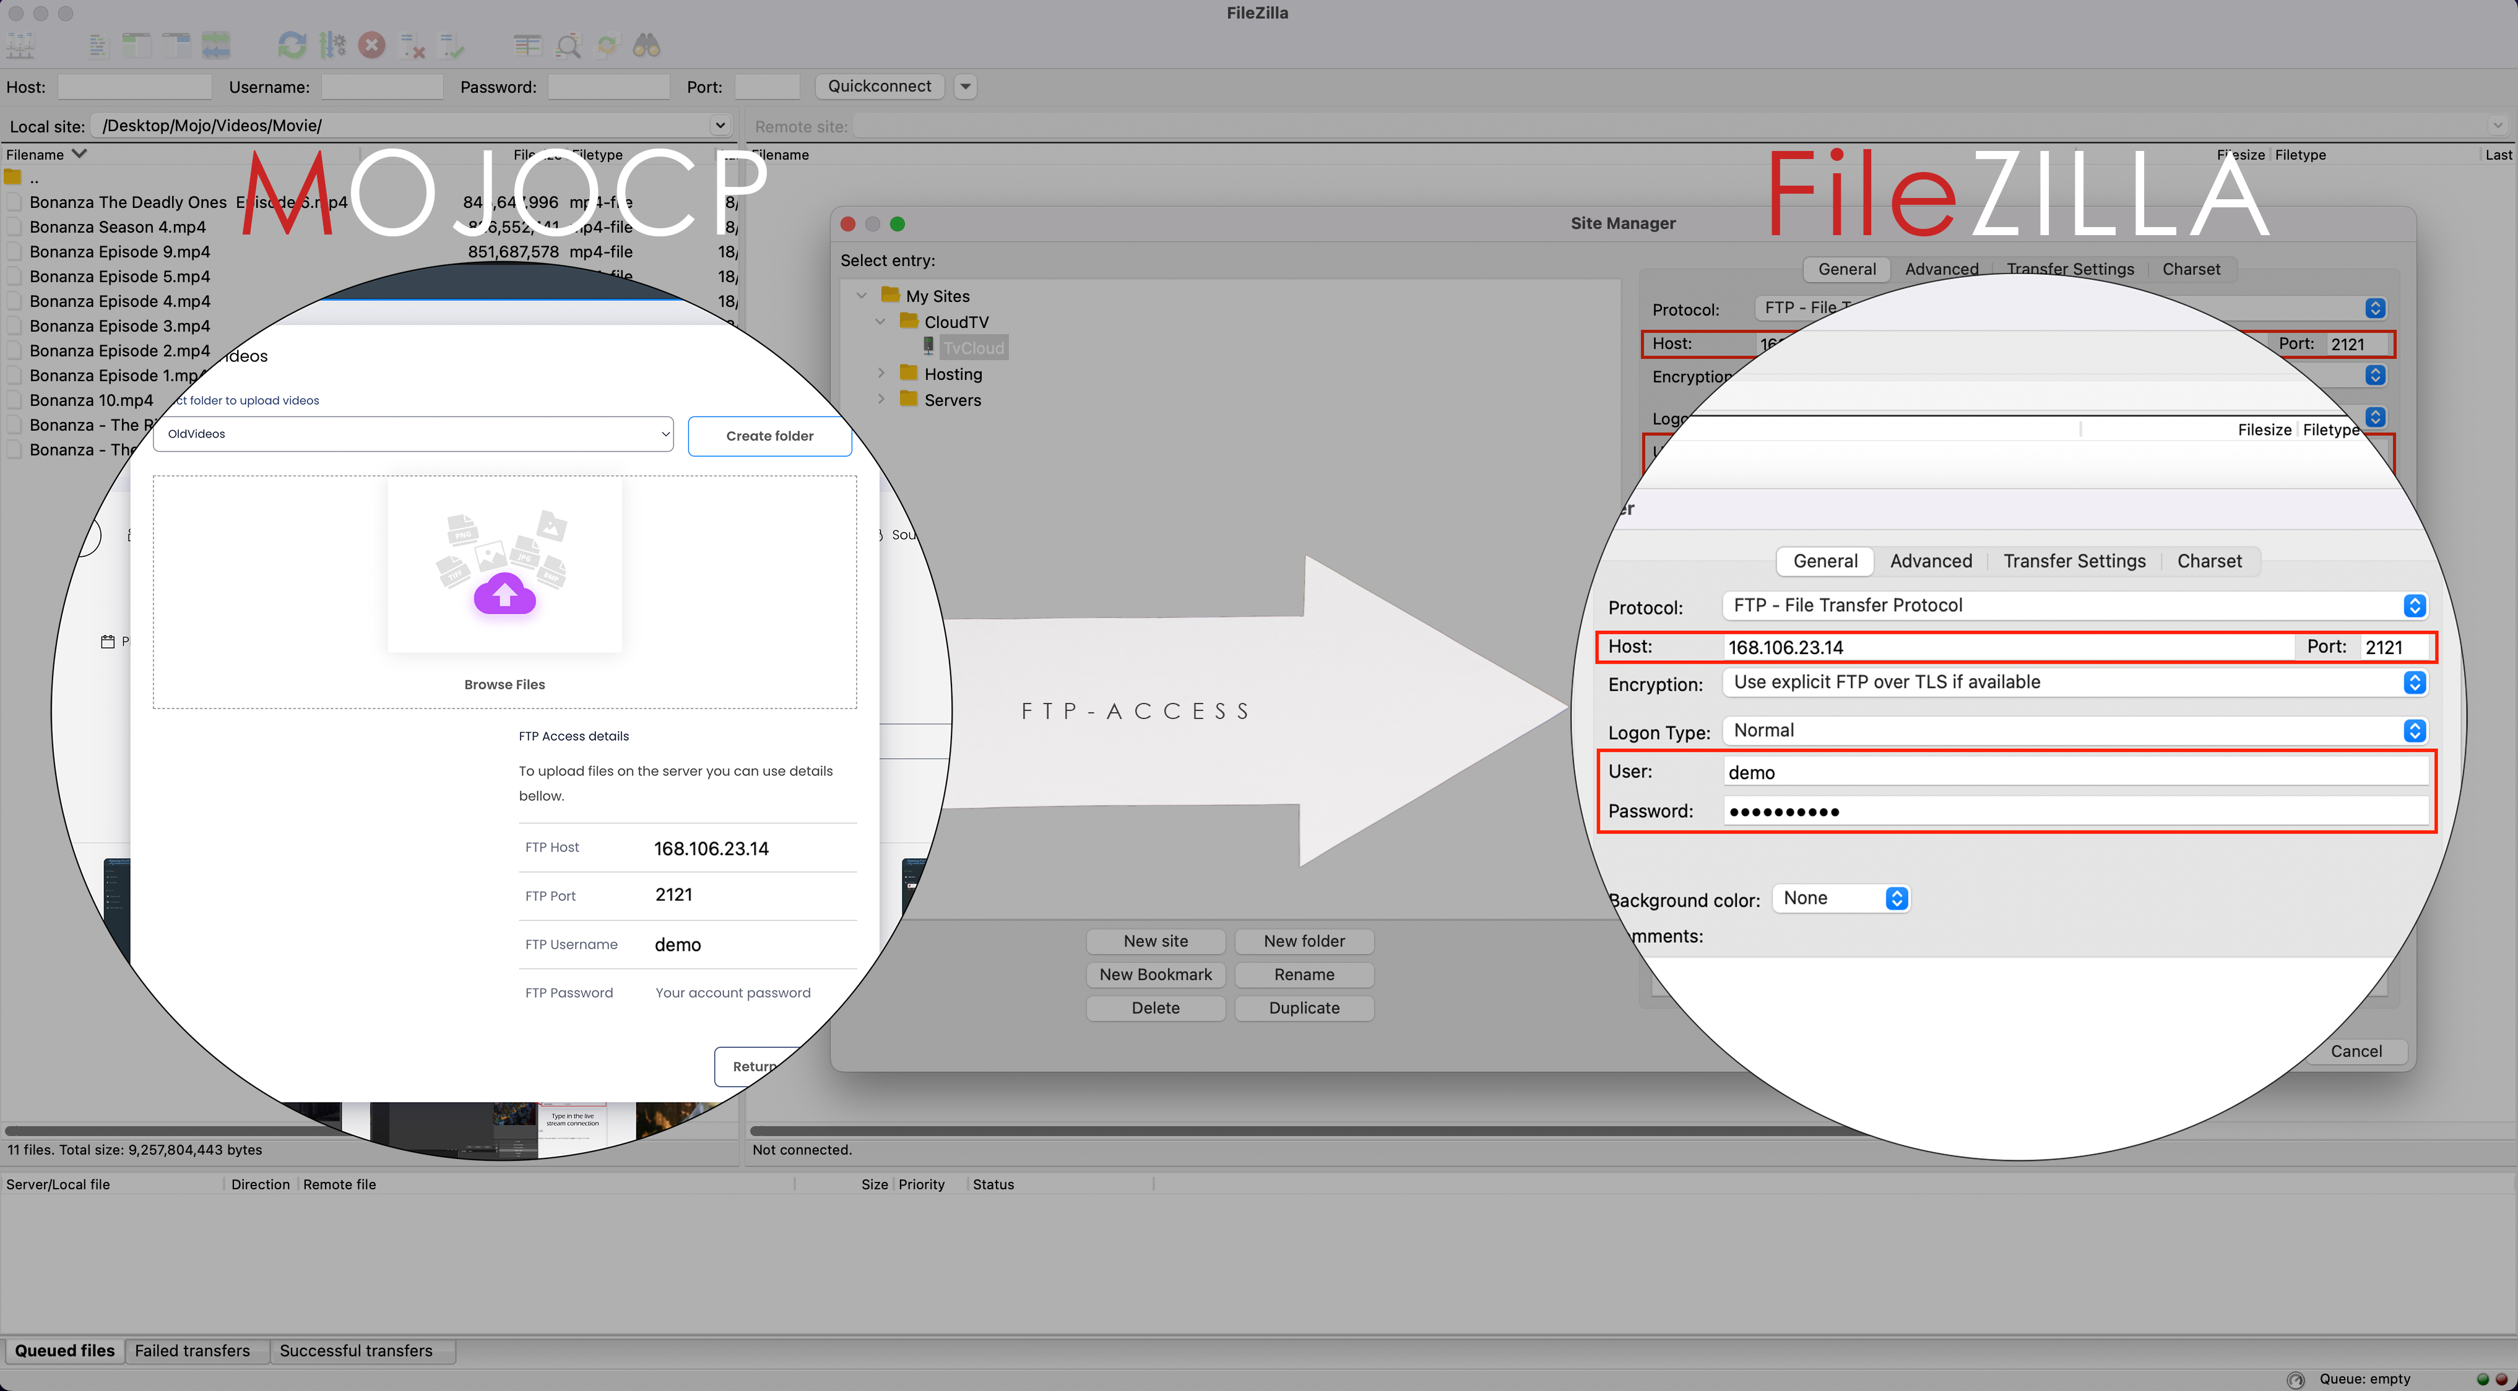Expand the Hosting folder in site tree
The width and height of the screenshot is (2518, 1391).
(881, 373)
